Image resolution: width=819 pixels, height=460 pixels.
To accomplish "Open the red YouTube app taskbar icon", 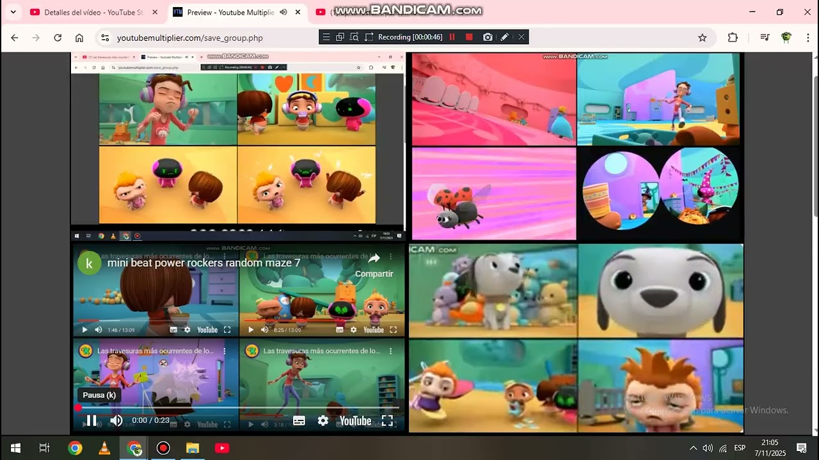I will [222, 448].
